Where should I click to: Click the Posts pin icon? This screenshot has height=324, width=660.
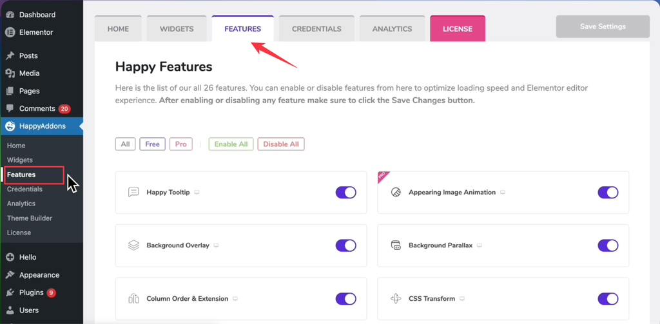coord(10,55)
